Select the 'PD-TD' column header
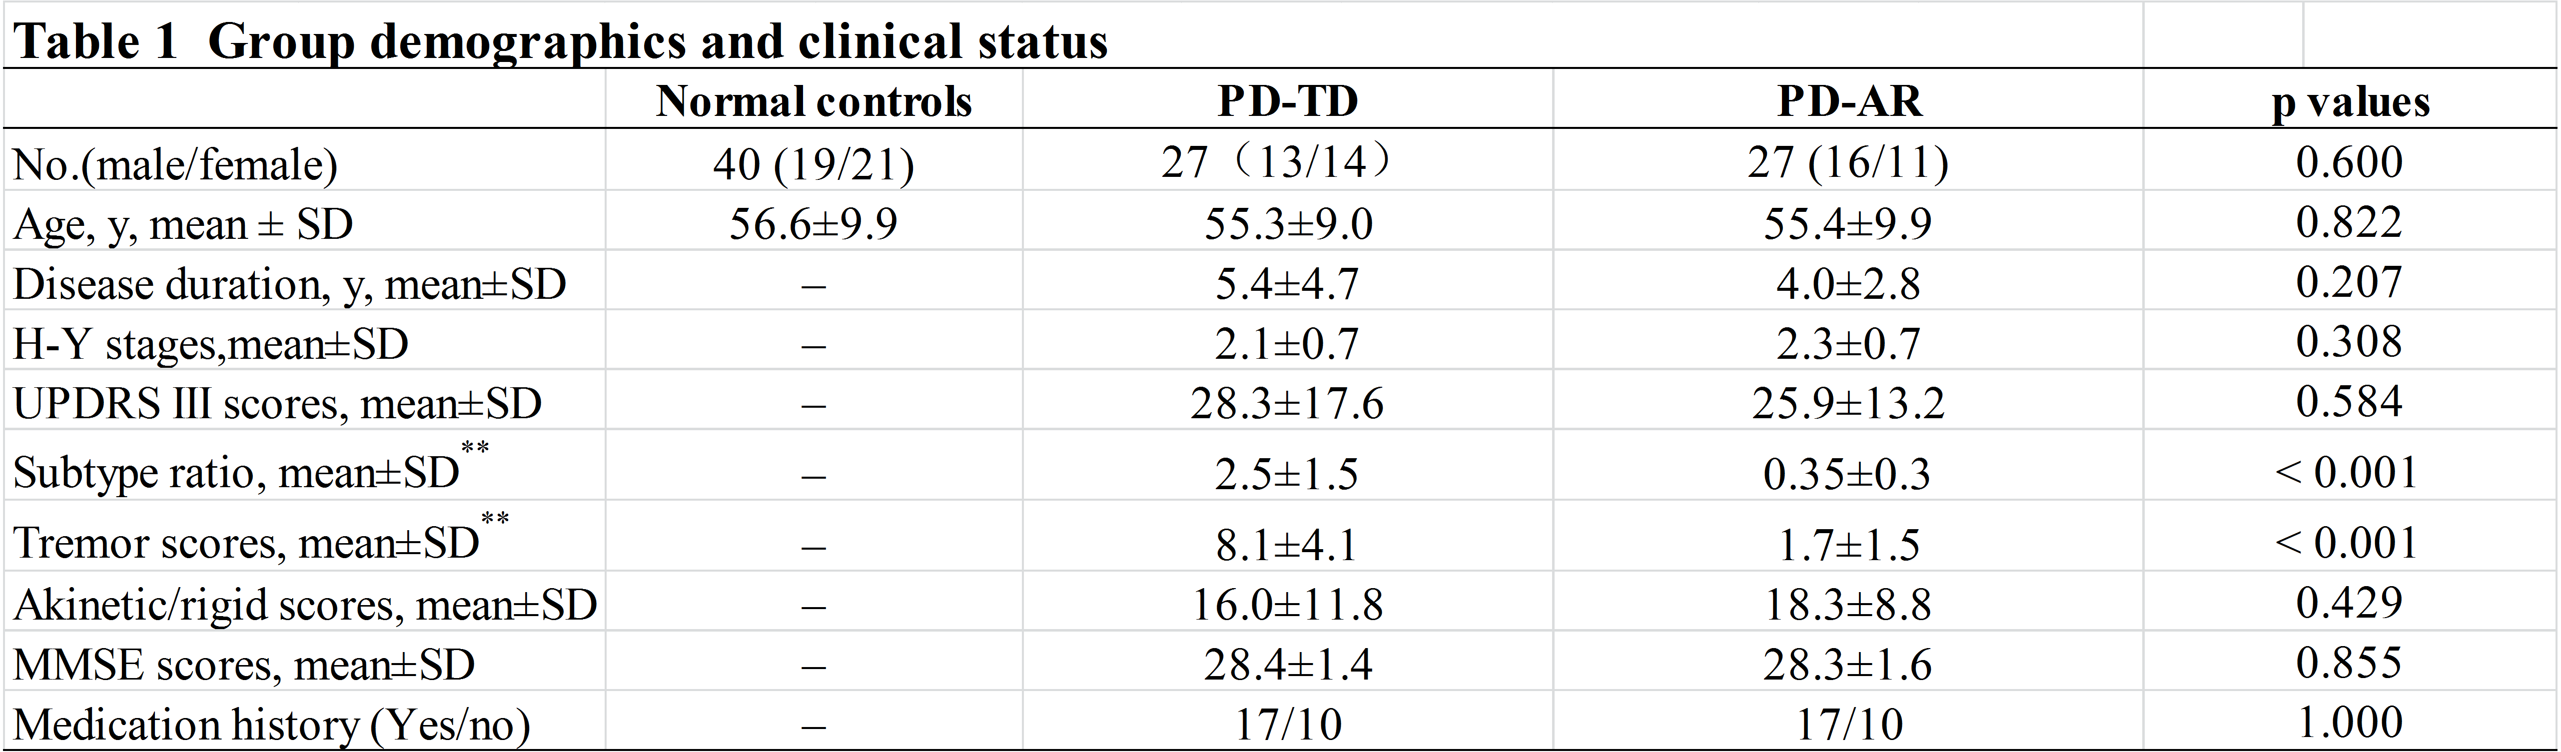 tap(1287, 101)
